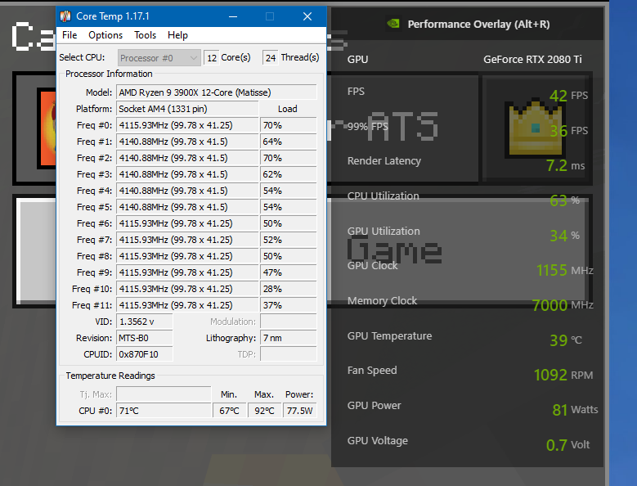Image resolution: width=637 pixels, height=486 pixels.
Task: Click the Model field showing Ryzen 9 3900X
Action: (216, 92)
